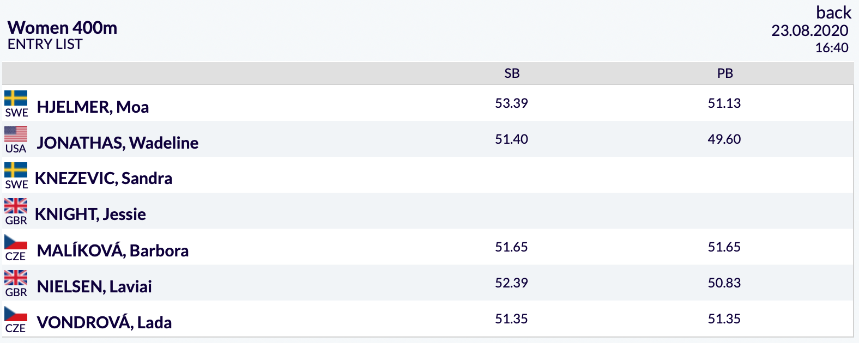The image size is (859, 343).
Task: Click Sweden flag beside KNEZEVIC, Sandra
Action: click(x=16, y=170)
